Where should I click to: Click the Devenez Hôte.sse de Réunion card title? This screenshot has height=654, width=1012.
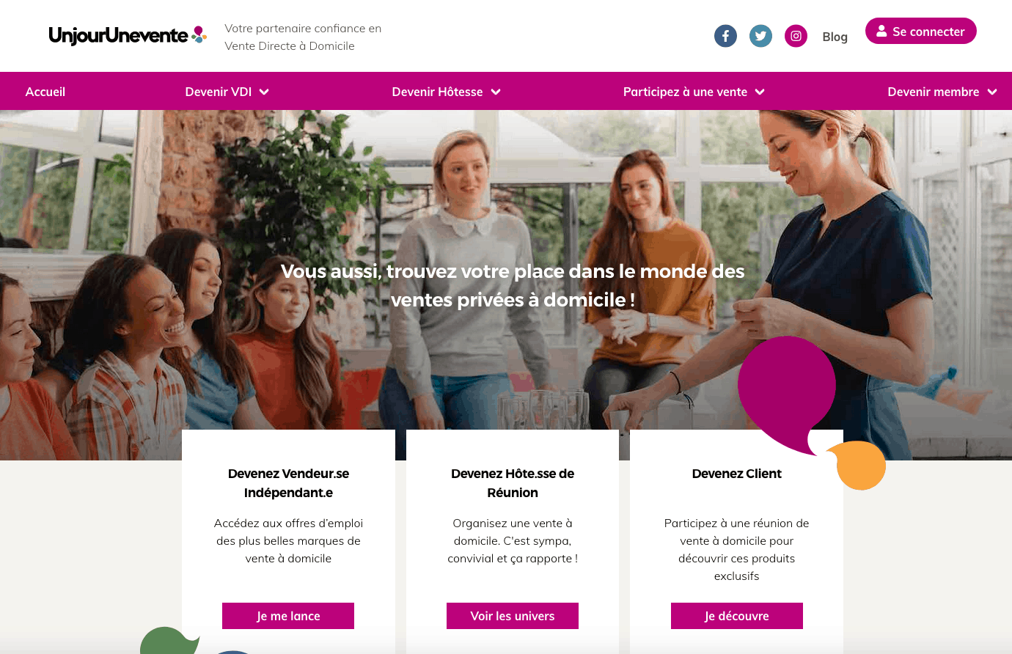(513, 483)
